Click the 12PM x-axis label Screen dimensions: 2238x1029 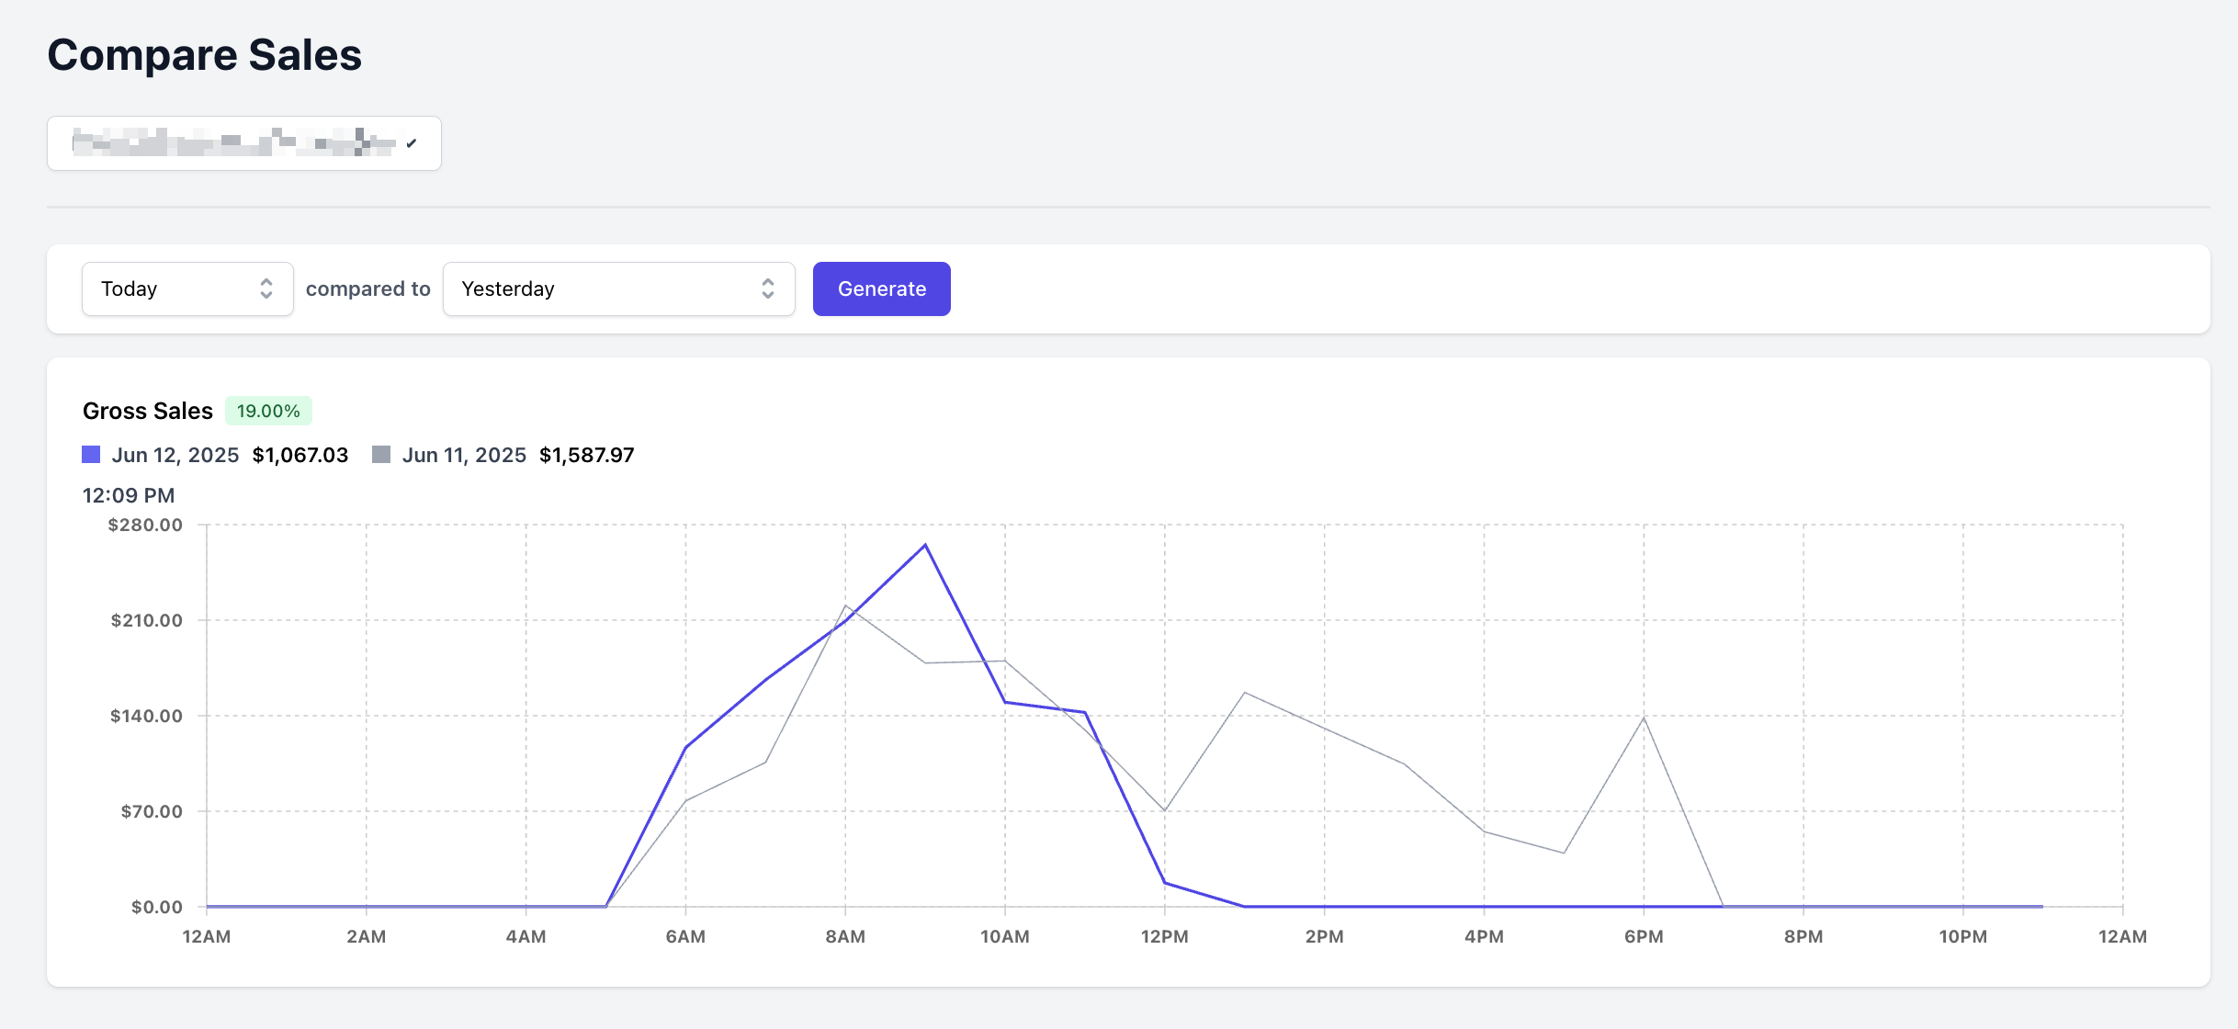[x=1164, y=936]
